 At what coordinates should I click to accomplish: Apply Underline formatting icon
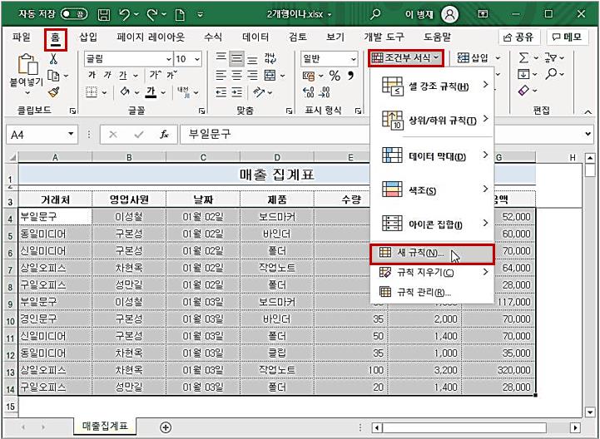(x=122, y=76)
